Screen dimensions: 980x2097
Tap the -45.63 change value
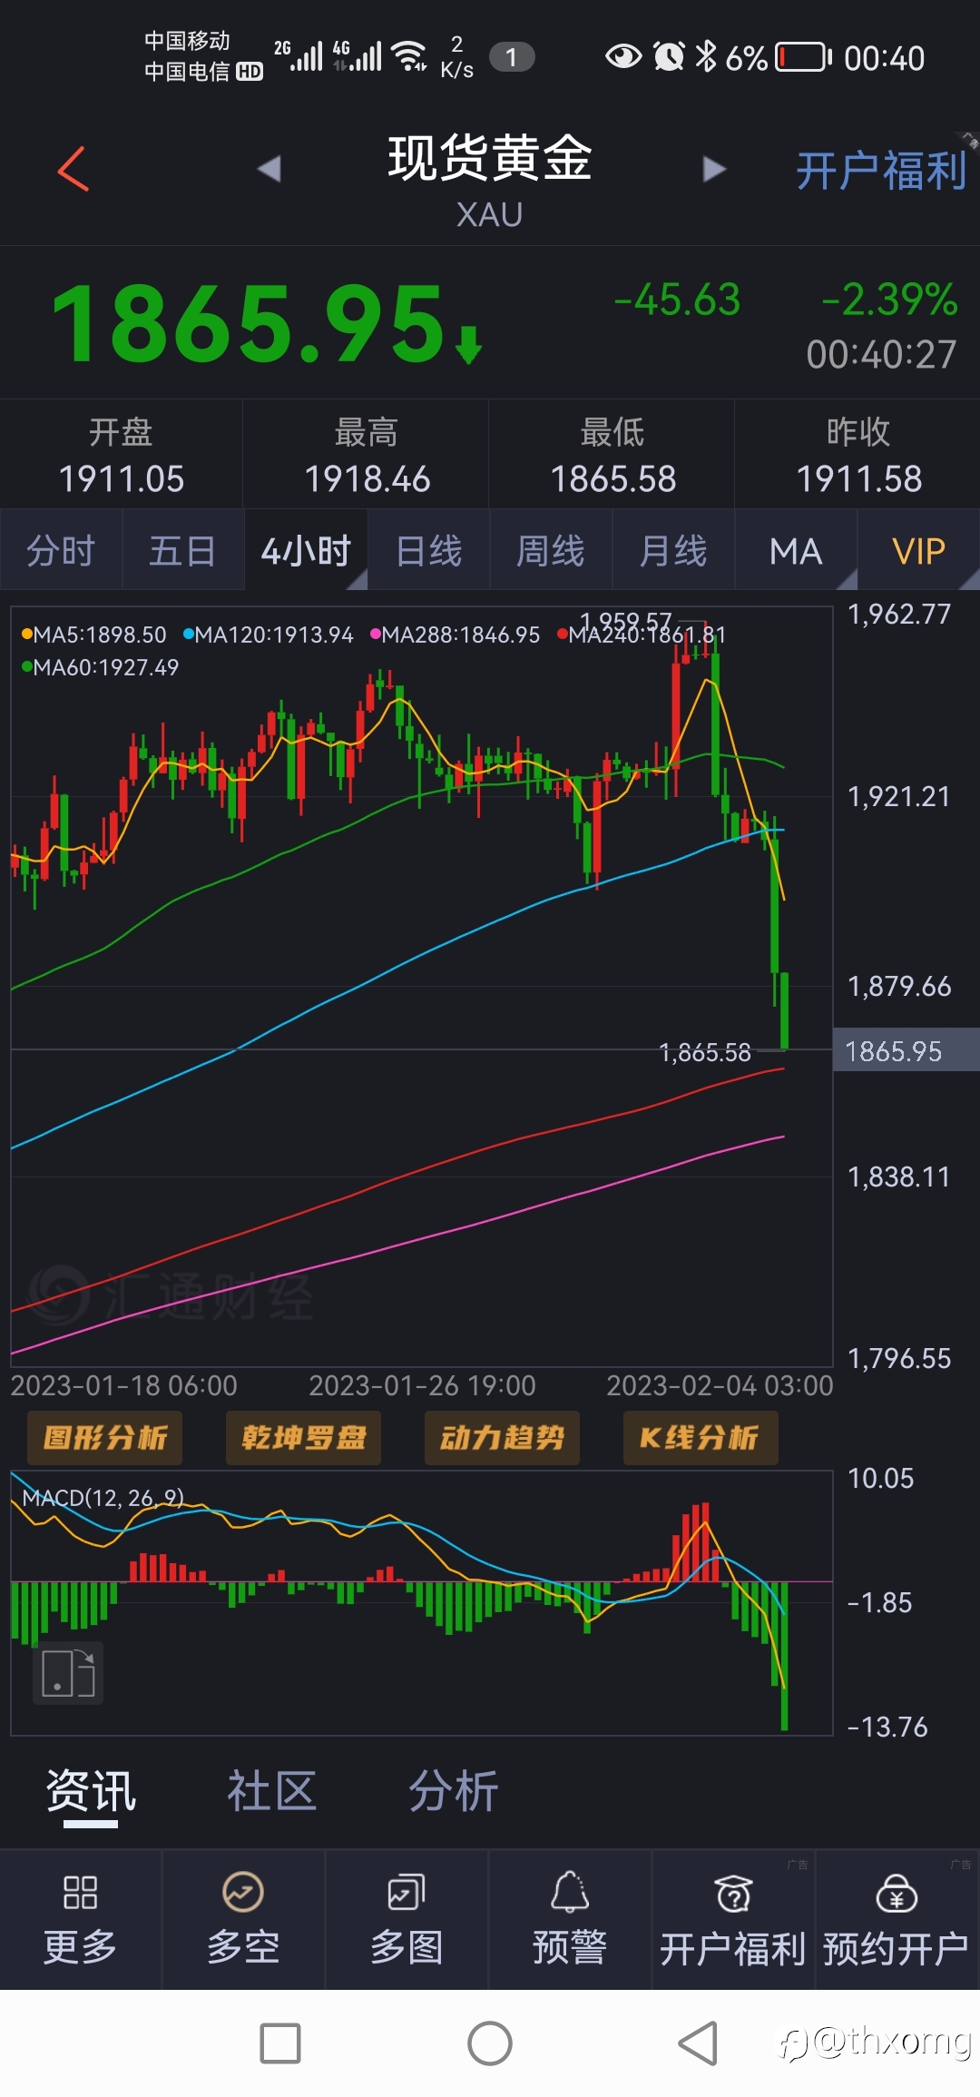click(677, 299)
